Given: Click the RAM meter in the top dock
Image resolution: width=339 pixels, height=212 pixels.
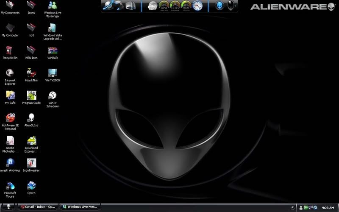Looking at the screenshot, I should click(x=186, y=6).
